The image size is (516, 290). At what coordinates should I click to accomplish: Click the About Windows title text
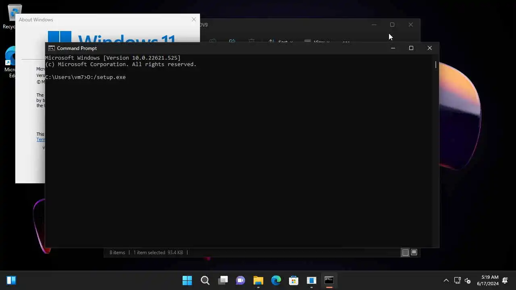(x=36, y=20)
